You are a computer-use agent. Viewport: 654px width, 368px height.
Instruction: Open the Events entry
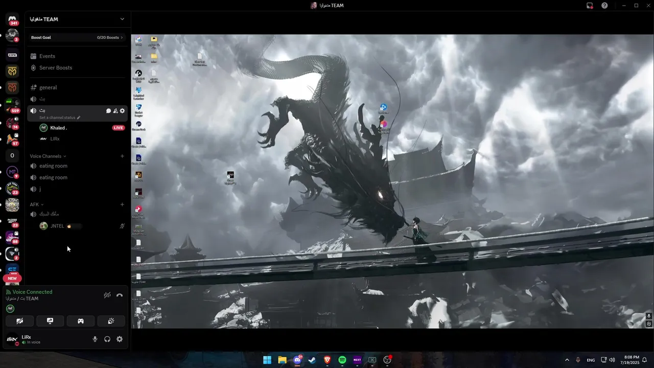click(x=77, y=56)
